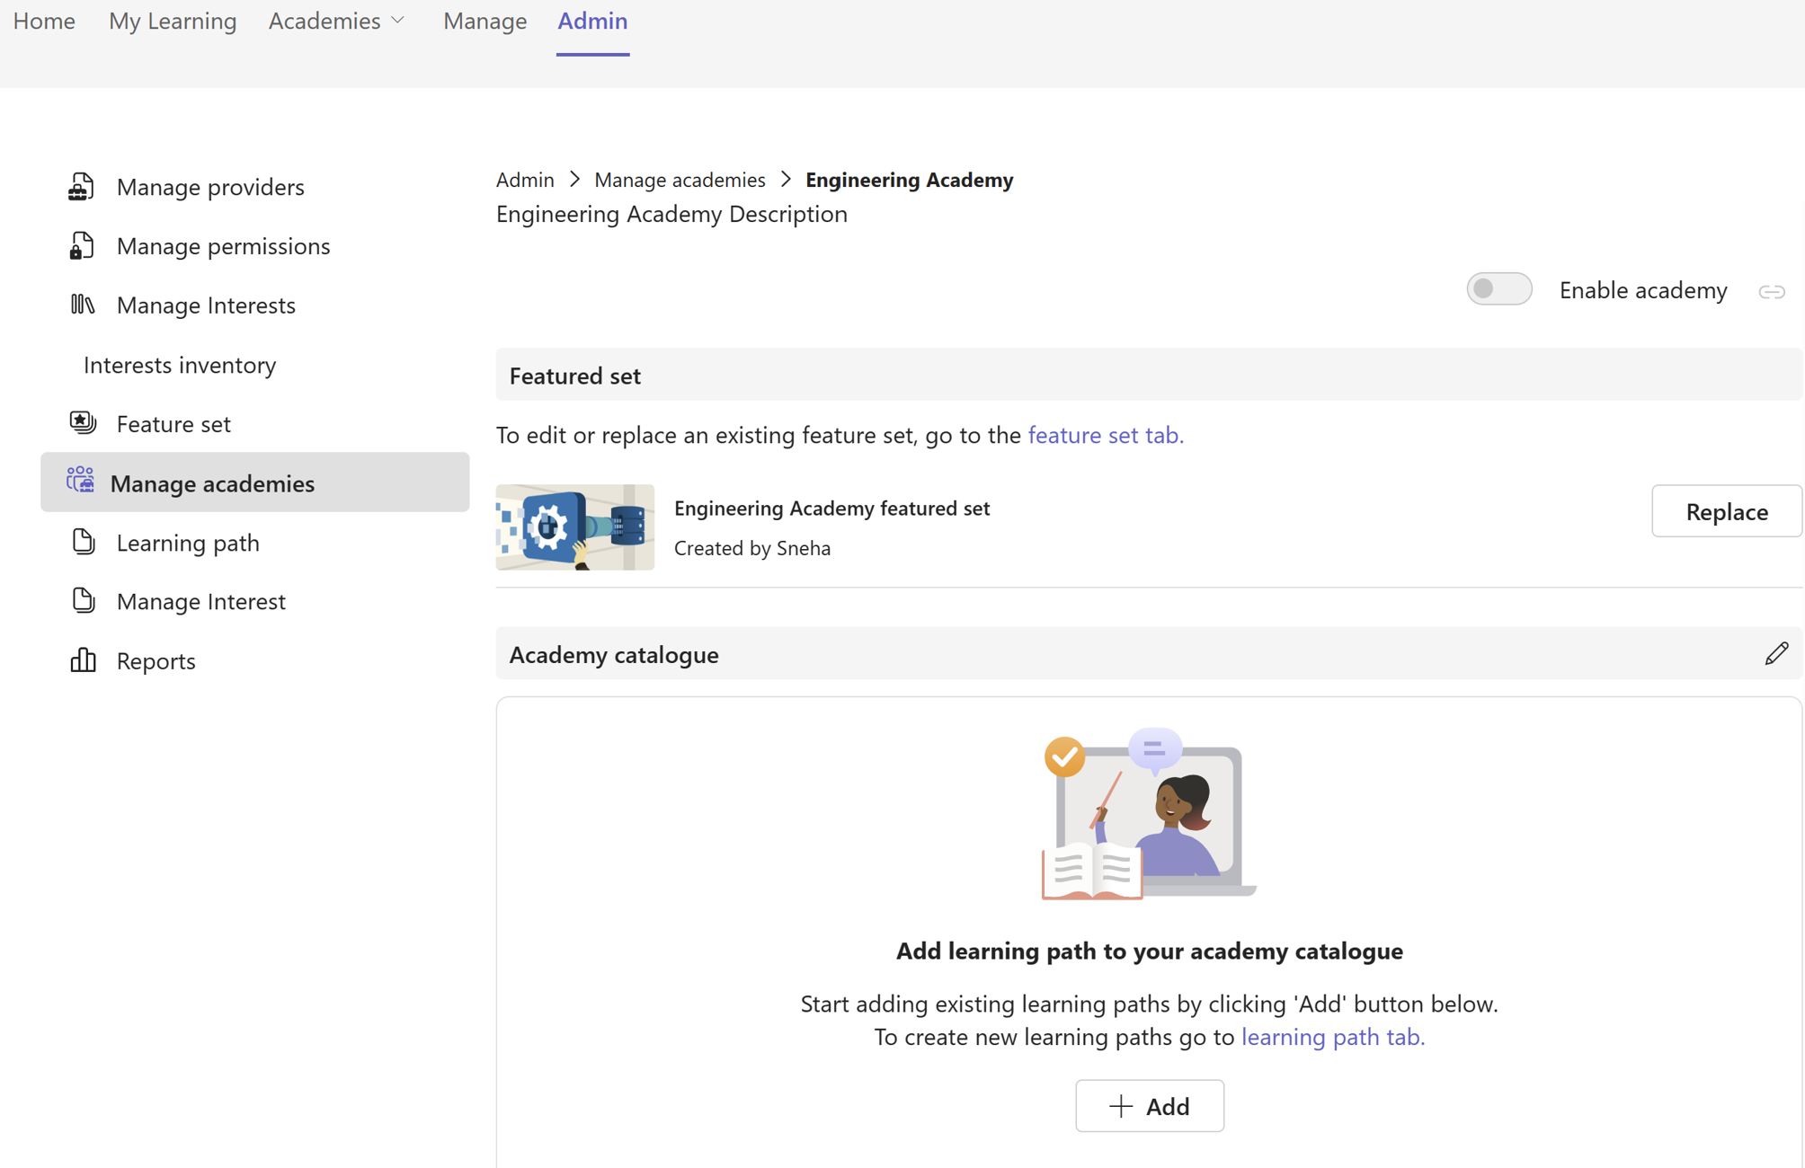
Task: Toggle academy visibility to enabled state
Action: (1498, 288)
